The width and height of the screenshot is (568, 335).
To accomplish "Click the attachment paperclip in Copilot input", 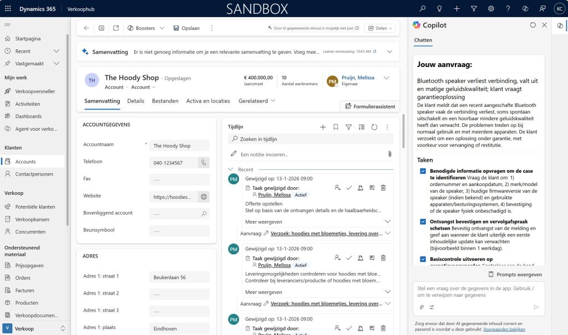I will point(422,307).
